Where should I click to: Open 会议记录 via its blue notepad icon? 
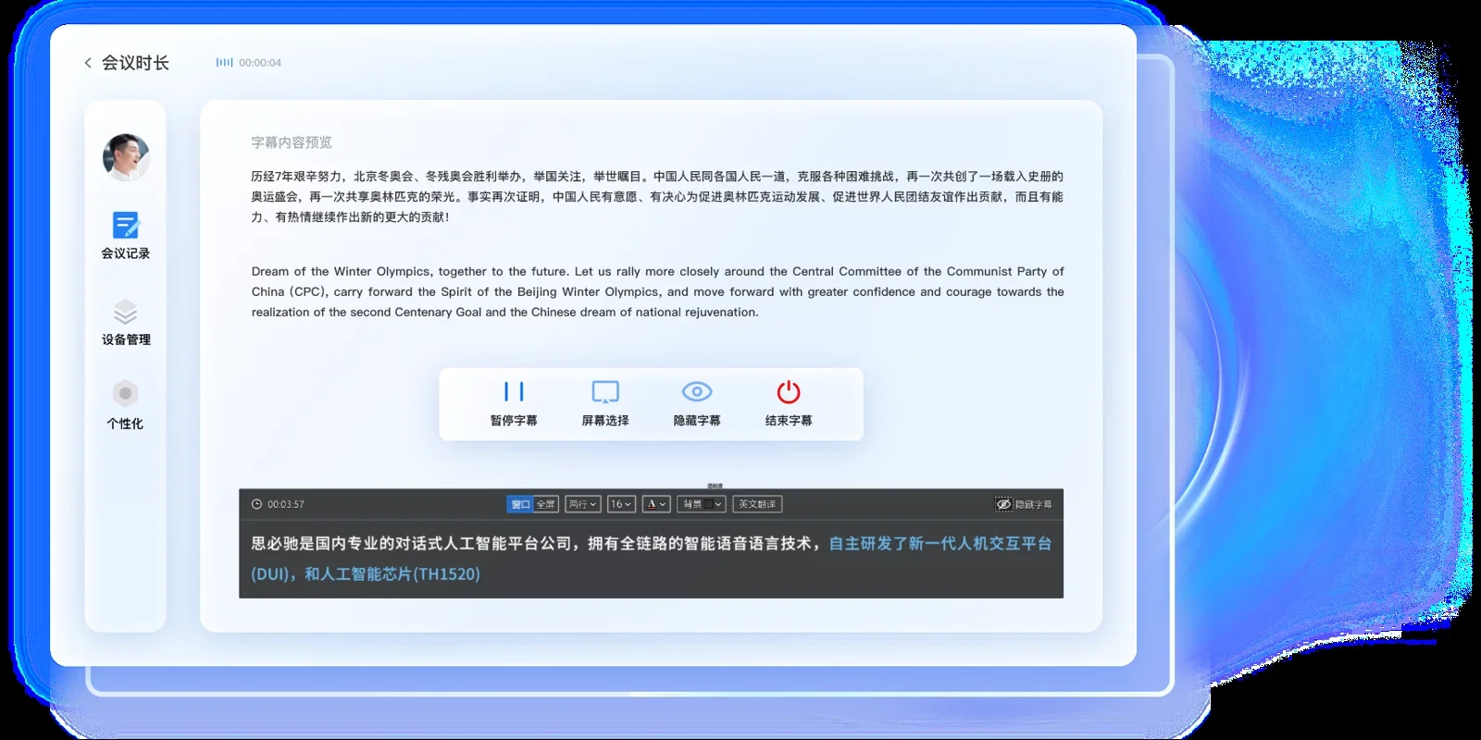tap(125, 225)
